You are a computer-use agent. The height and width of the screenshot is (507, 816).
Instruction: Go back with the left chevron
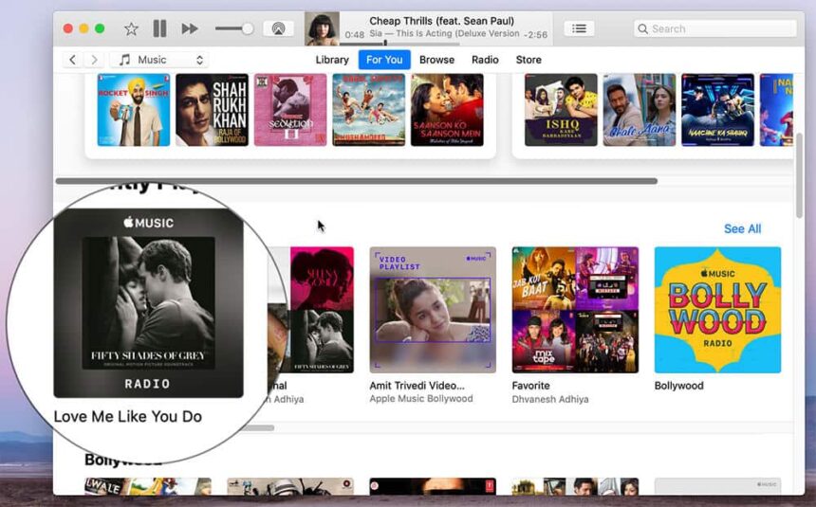click(72, 60)
